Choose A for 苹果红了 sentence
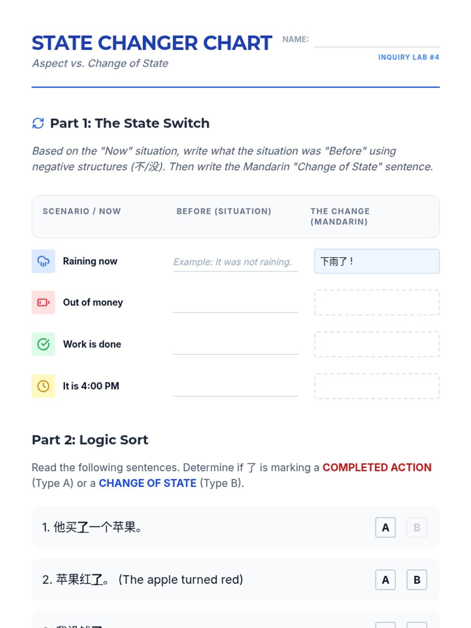The image size is (471, 628). click(385, 580)
